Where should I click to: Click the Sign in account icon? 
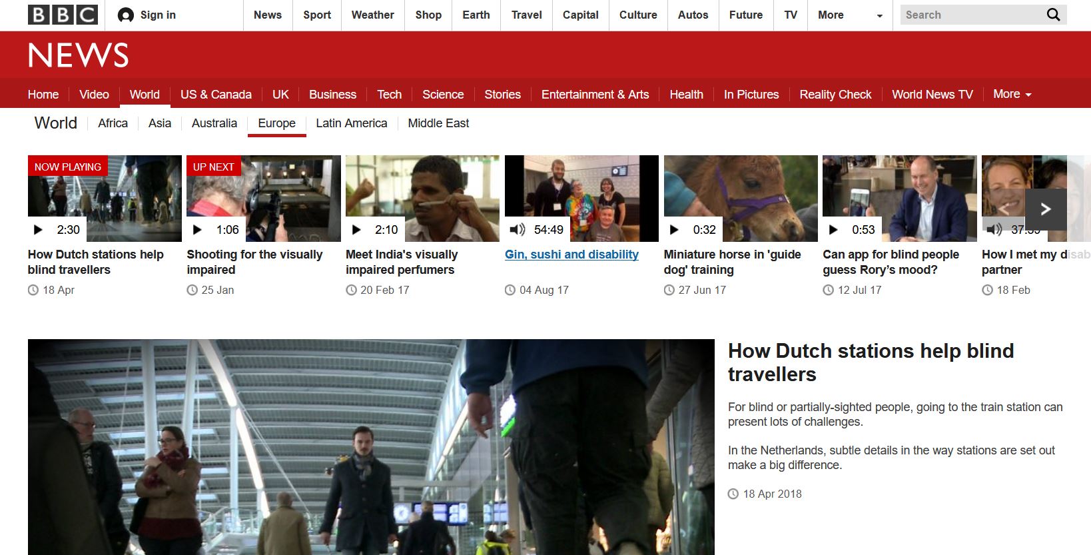coord(125,15)
